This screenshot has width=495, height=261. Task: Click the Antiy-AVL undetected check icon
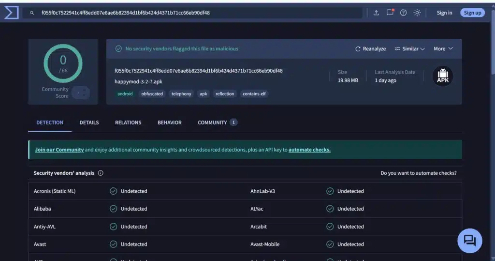[113, 227]
